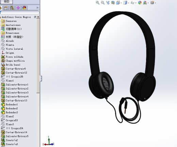Expand more manager tabs chevron
Viewport: 177px width, 147px height.
(x=37, y=7)
